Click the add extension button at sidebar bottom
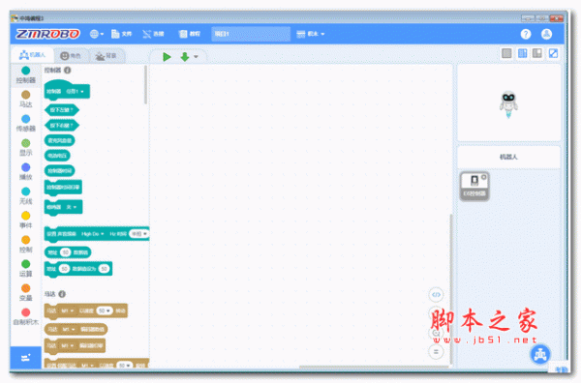This screenshot has height=383, width=581. point(25,358)
